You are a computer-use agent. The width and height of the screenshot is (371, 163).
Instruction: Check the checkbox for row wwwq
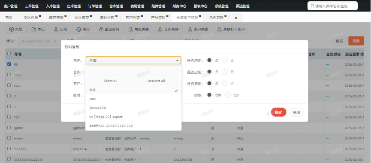pyautogui.click(x=9, y=138)
